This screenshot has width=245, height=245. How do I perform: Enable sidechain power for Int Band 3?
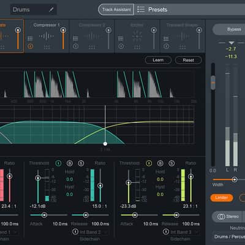166,232
